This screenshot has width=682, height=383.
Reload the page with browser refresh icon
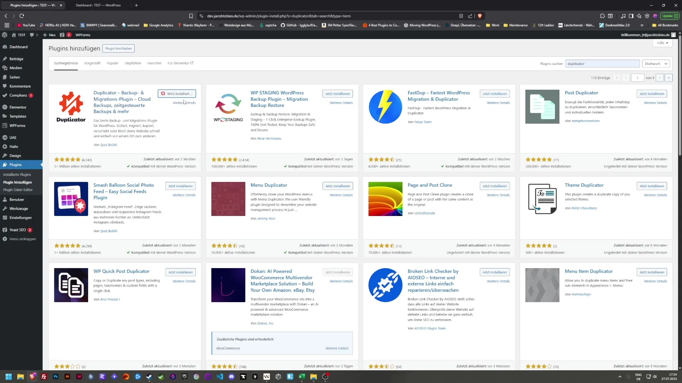pyautogui.click(x=22, y=16)
